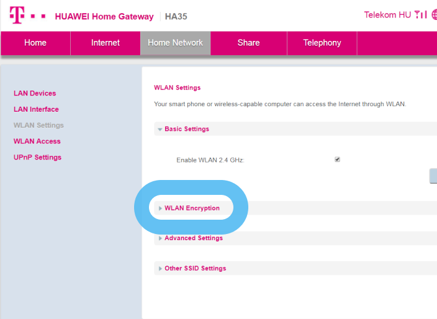This screenshot has height=319, width=437.
Task: Click the triangle arrow beside Advanced Settings
Action: point(160,238)
